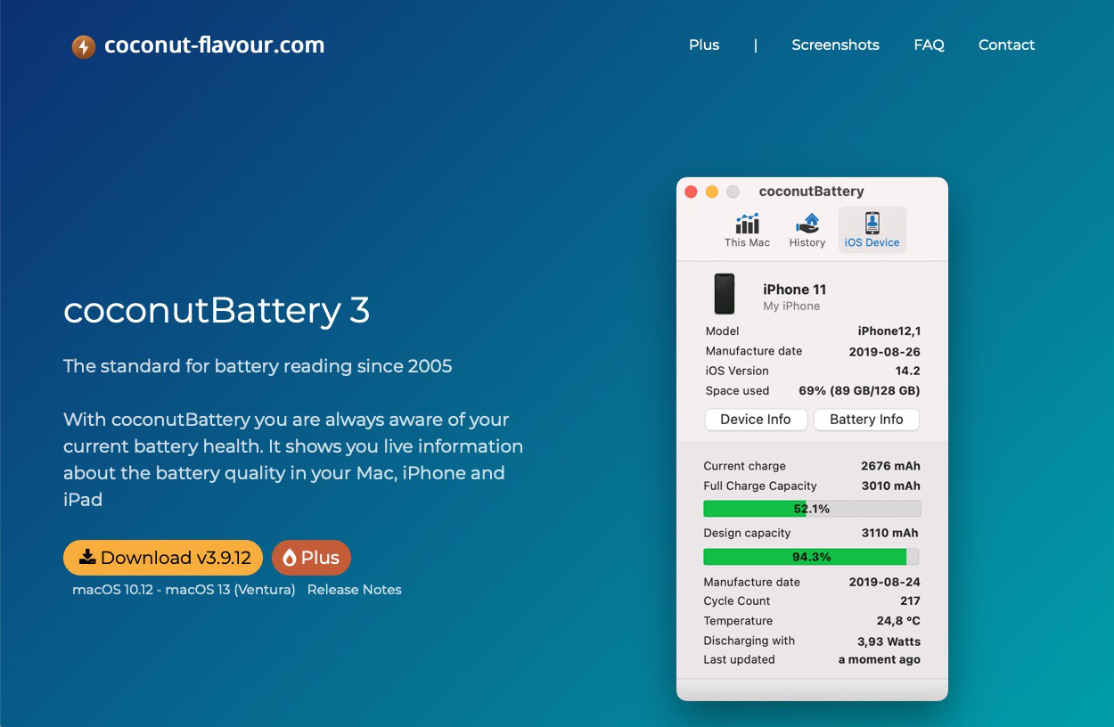Click the 3010 mAh full charge value
1114x727 pixels.
891,486
